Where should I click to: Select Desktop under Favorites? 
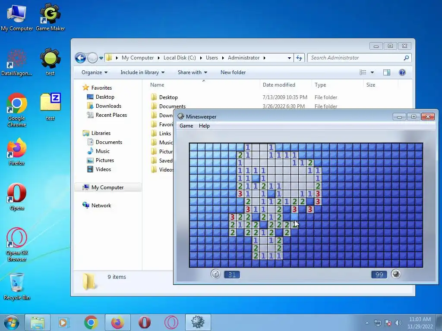click(x=101, y=97)
